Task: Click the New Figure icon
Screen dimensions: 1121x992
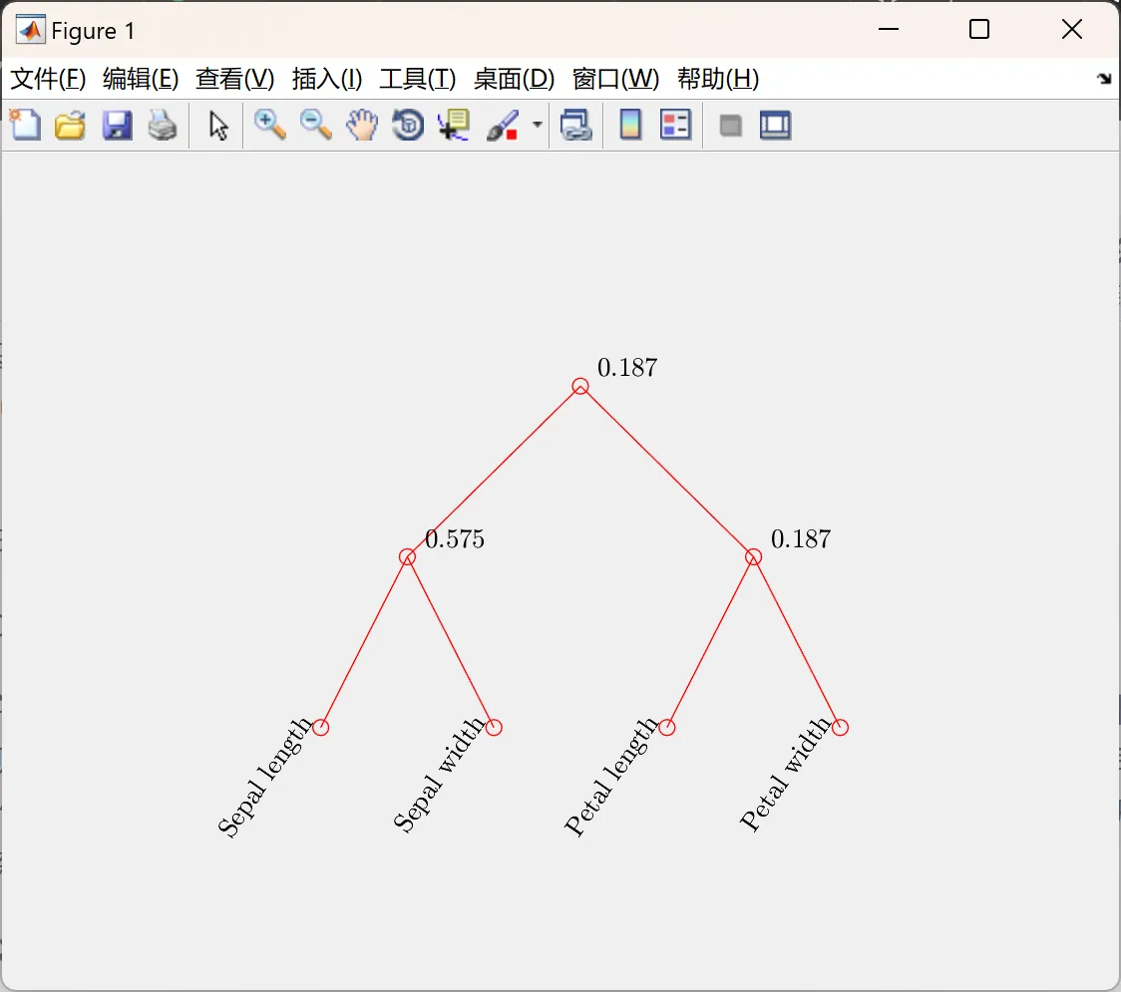Action: click(26, 125)
